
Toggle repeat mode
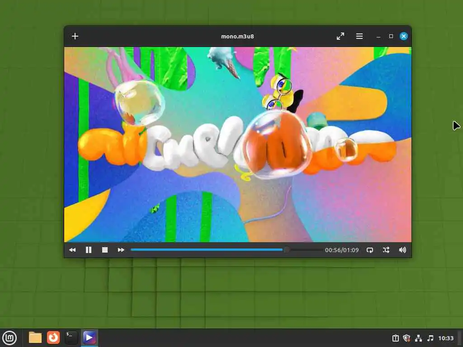370,250
